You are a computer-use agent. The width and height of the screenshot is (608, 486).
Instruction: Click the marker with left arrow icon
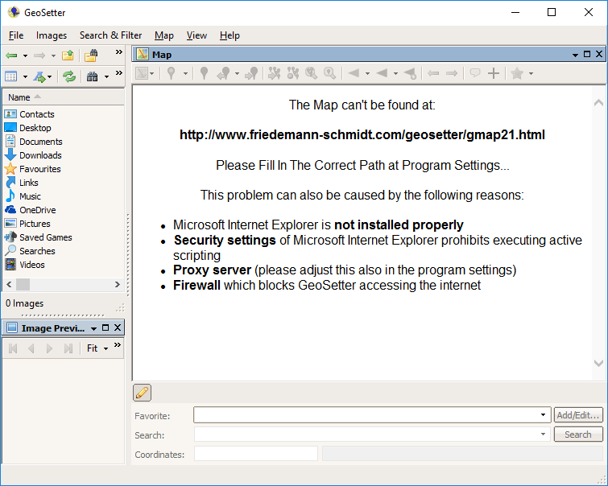[224, 73]
